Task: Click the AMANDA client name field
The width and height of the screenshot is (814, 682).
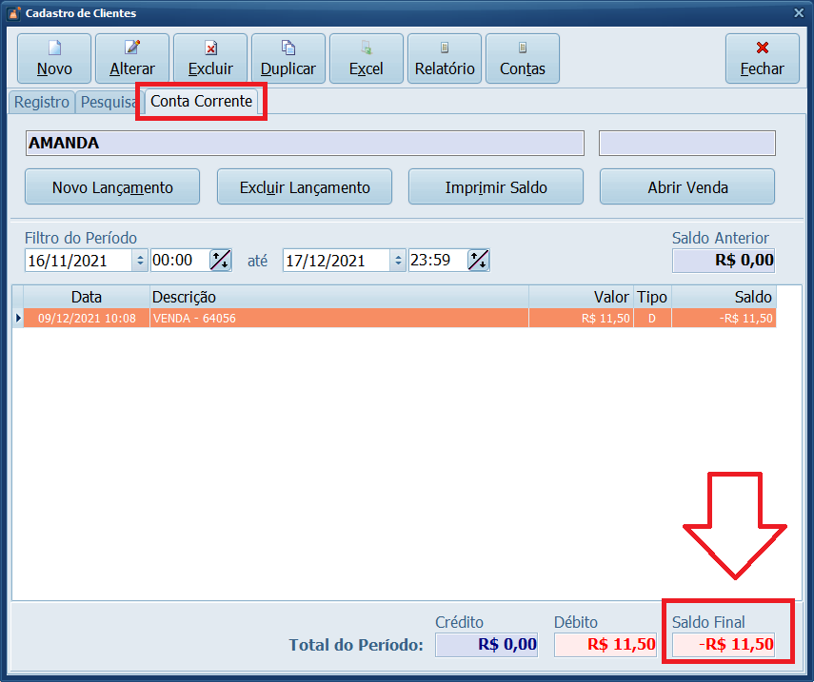Action: [305, 144]
